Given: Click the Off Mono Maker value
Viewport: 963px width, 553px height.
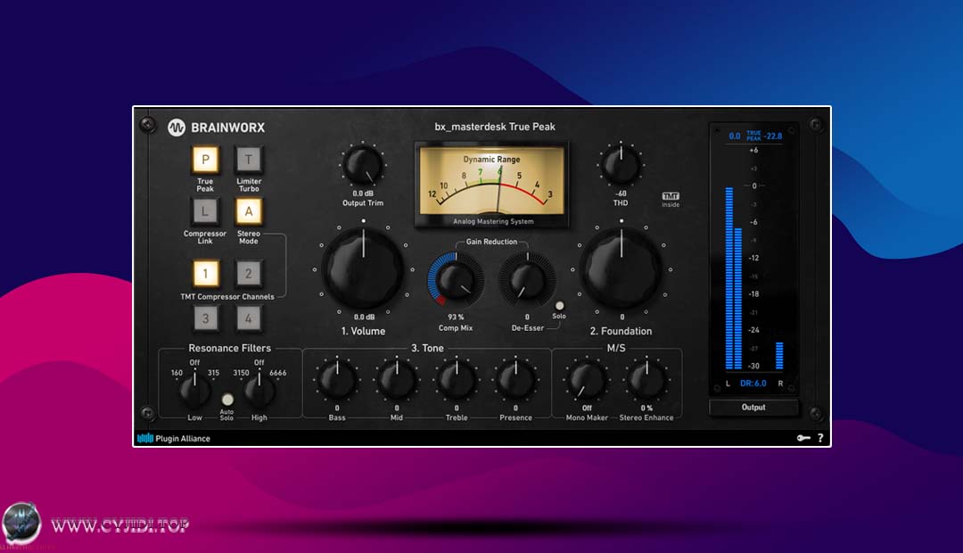Looking at the screenshot, I should [x=587, y=408].
